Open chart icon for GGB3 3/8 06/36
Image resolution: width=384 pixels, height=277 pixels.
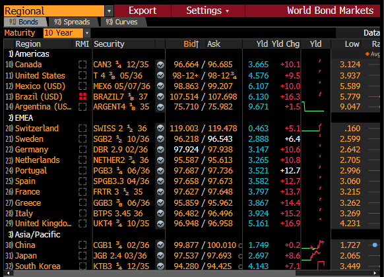pyautogui.click(x=160, y=202)
